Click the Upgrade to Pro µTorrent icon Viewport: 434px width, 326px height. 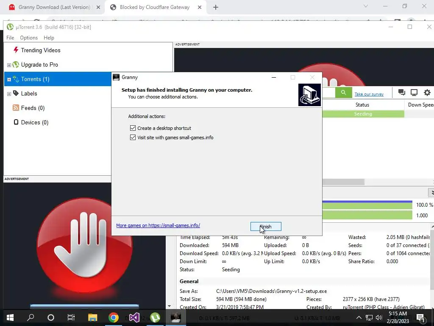pyautogui.click(x=16, y=65)
